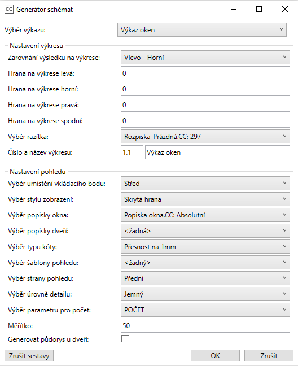Enable the Generovat půdorys u dveří checkbox
The width and height of the screenshot is (298, 366).
[x=125, y=339]
